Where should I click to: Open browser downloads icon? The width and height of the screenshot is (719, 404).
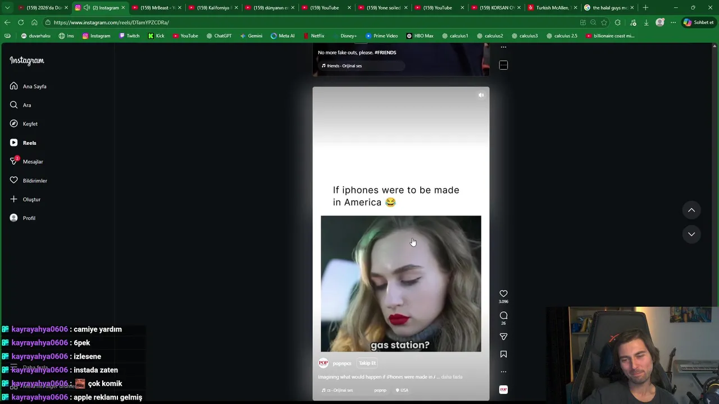646,22
